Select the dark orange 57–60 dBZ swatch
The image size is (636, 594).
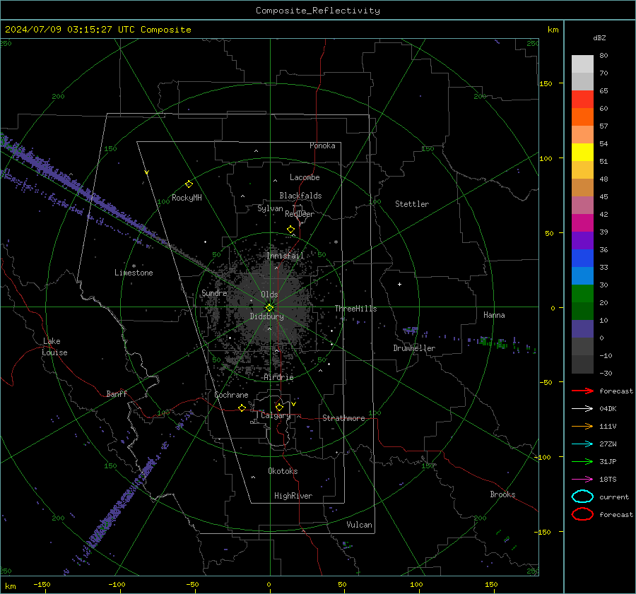[582, 117]
